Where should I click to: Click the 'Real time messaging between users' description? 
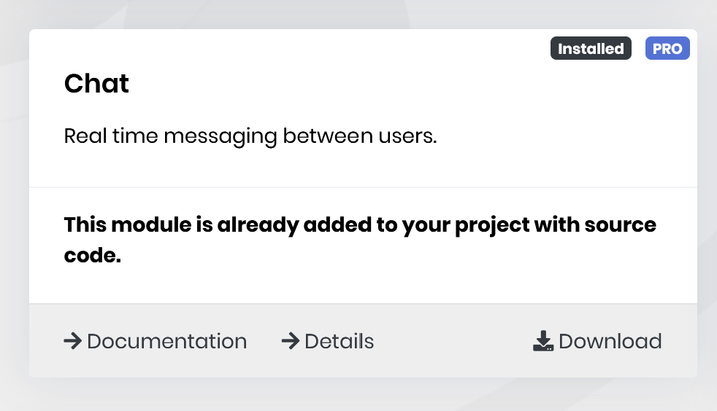[x=250, y=136]
